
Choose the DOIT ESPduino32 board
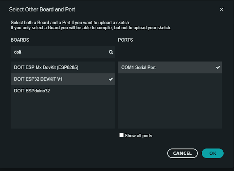(32, 91)
